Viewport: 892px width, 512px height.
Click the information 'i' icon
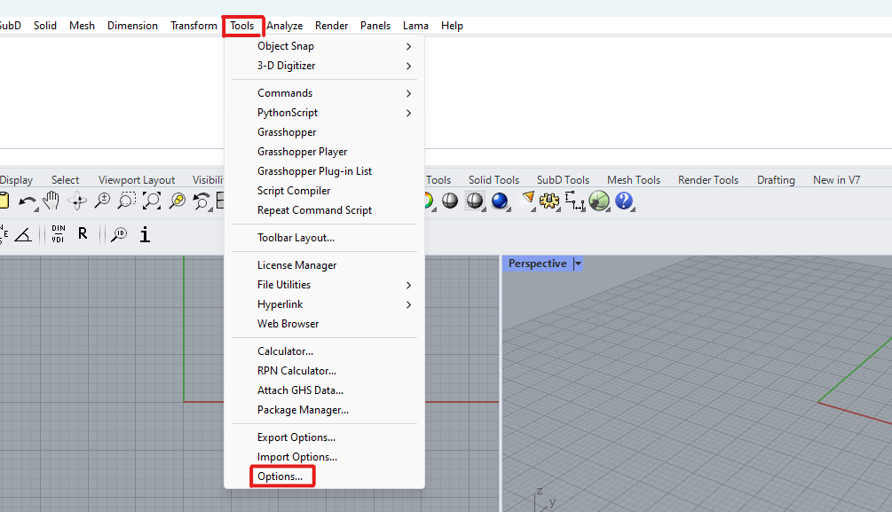tap(145, 233)
